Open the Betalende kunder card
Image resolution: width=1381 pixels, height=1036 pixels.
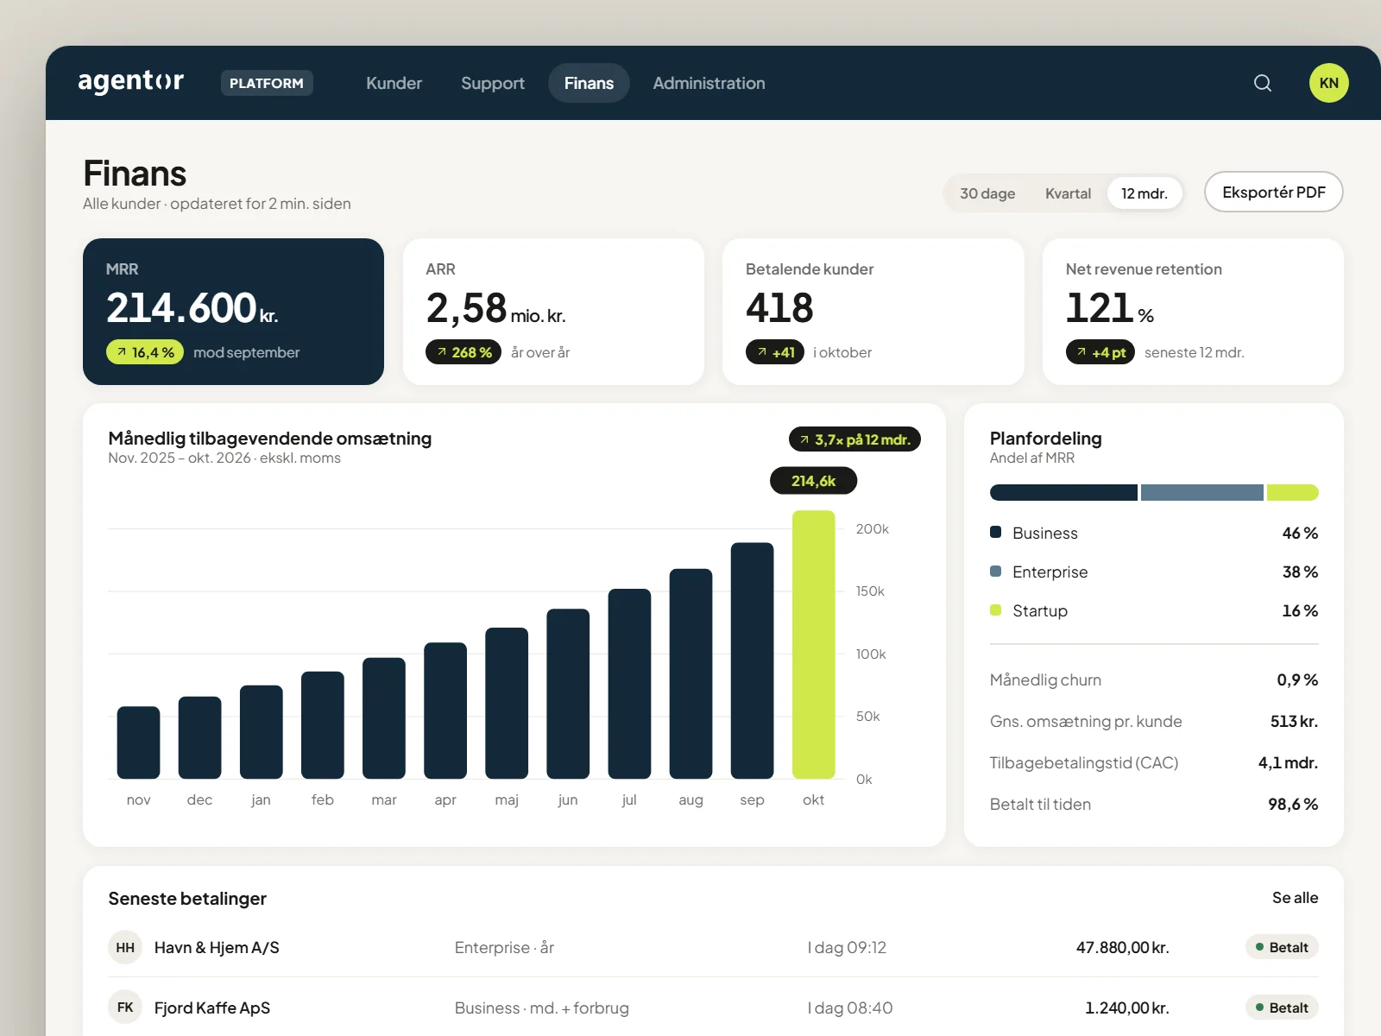point(873,312)
